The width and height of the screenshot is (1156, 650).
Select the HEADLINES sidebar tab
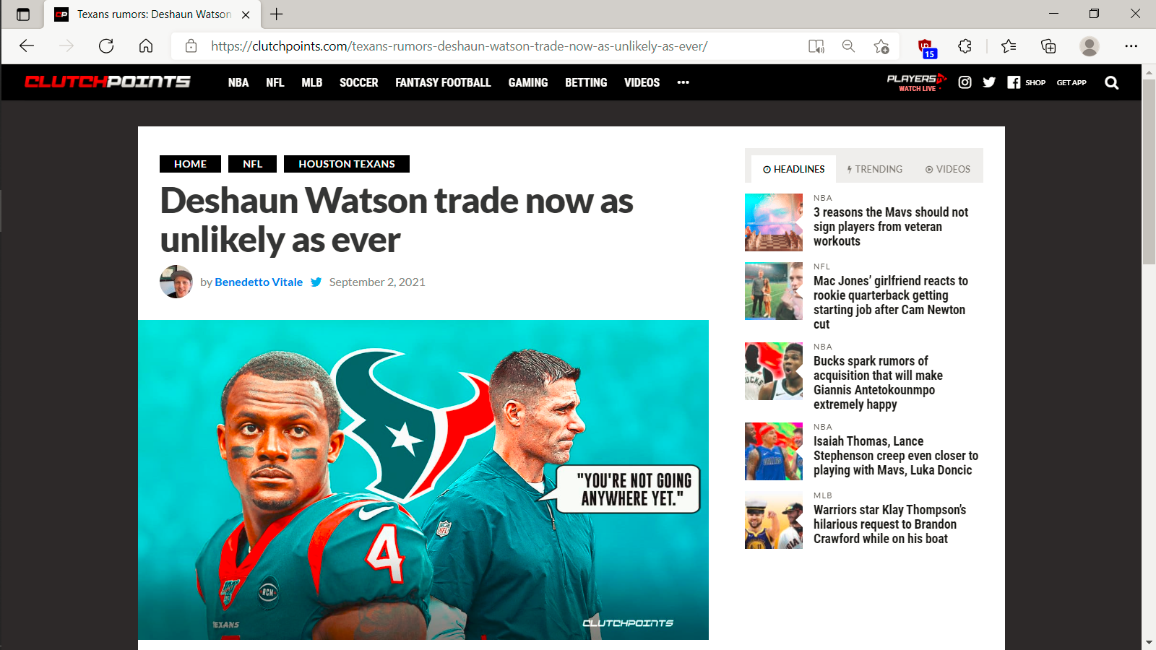point(793,169)
